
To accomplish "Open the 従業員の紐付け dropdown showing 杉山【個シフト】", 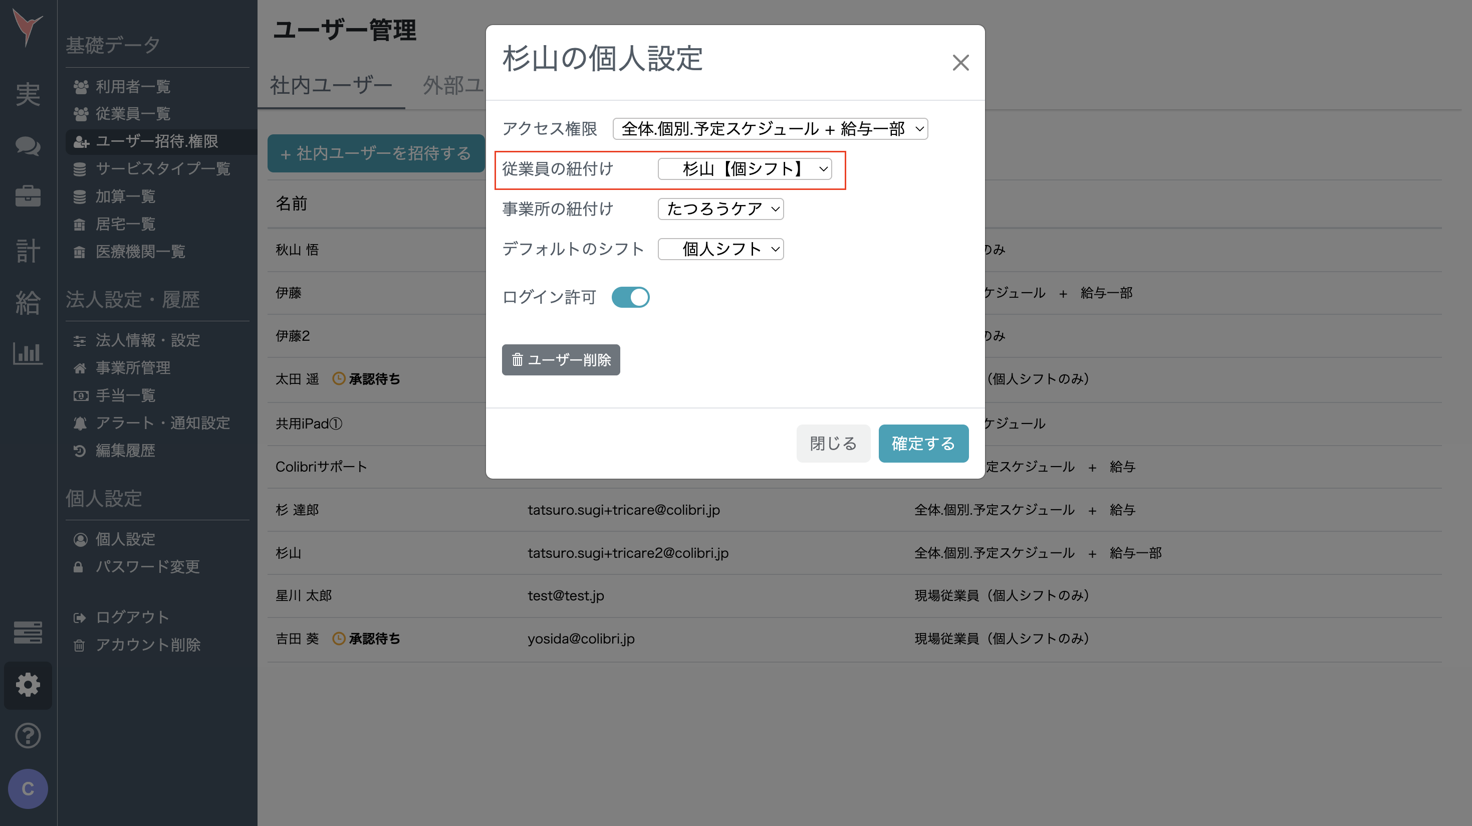I will coord(745,168).
